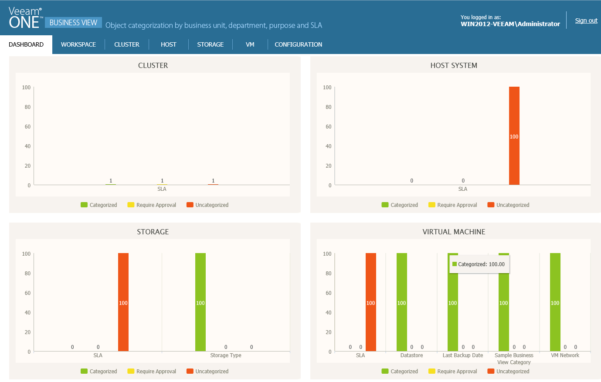Open the Configuration tab
The image size is (601, 382).
point(299,44)
